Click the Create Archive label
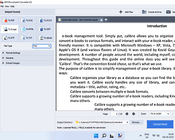 point(155,12)
